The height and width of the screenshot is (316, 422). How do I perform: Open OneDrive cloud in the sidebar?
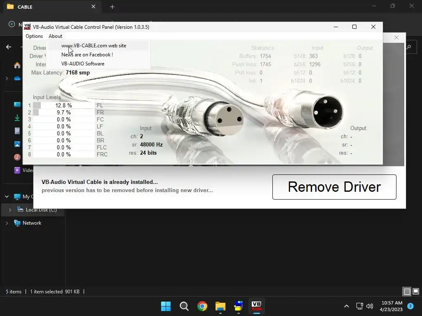pos(17,79)
